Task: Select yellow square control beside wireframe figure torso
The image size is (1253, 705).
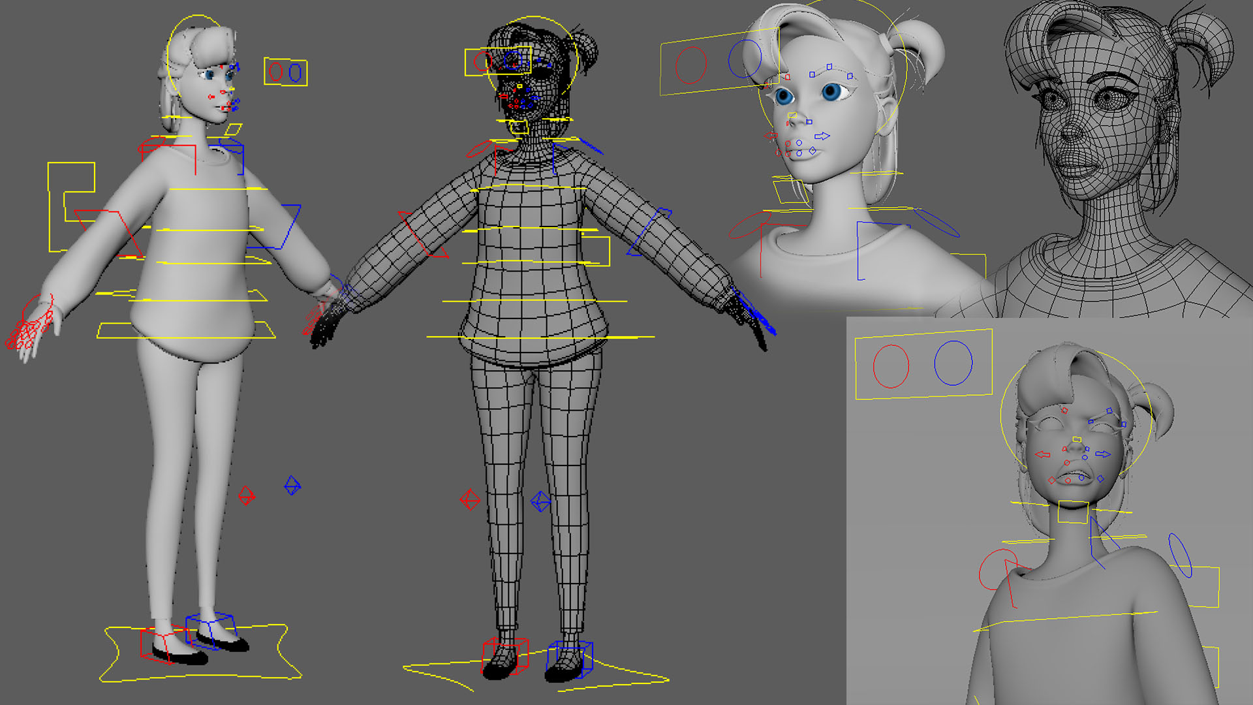Action: pos(608,251)
